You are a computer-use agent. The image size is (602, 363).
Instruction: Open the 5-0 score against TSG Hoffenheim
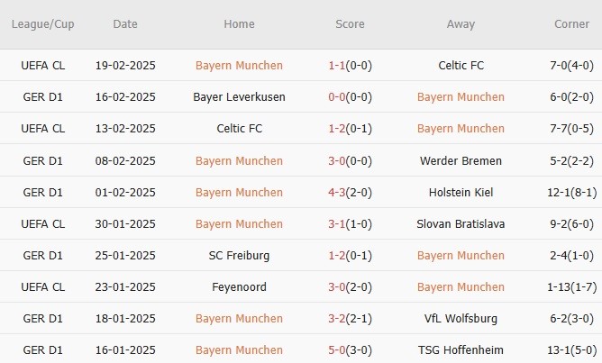[x=334, y=350]
